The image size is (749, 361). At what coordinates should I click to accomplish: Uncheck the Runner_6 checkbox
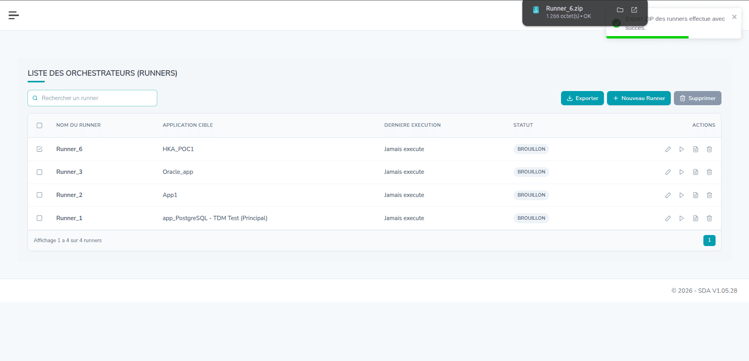point(39,149)
